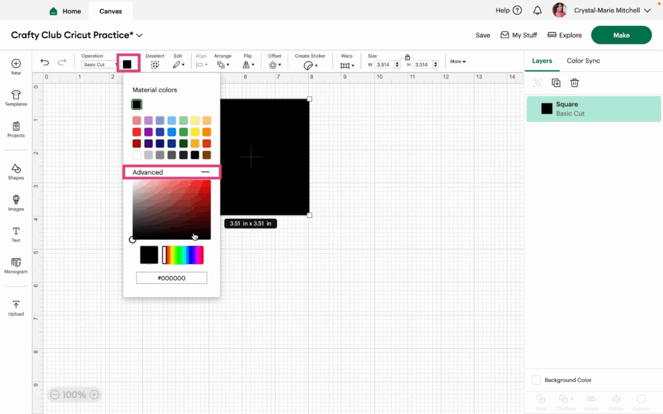The width and height of the screenshot is (663, 414).
Task: Open the Warp tool
Action: click(347, 65)
